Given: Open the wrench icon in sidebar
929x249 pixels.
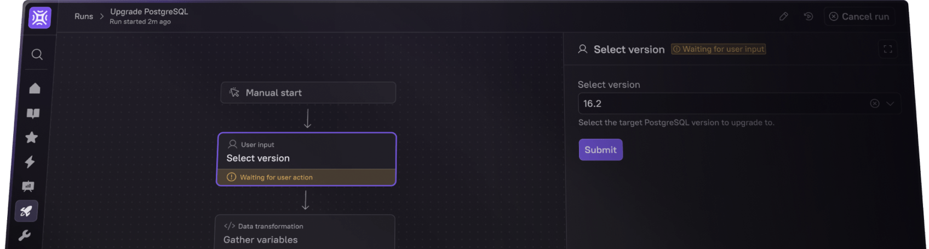Looking at the screenshot, I should 24,235.
